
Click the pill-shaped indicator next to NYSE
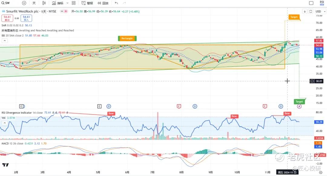[64, 11]
